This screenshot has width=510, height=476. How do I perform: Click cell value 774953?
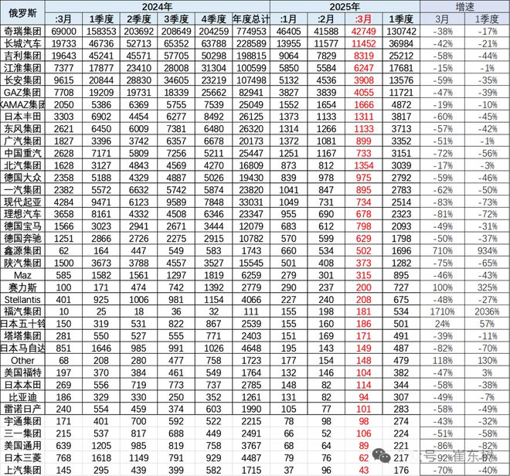(x=251, y=32)
